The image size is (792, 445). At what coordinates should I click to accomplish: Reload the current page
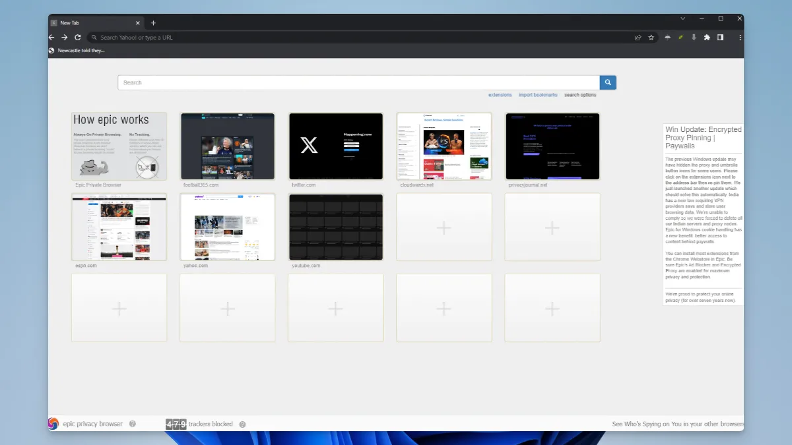[77, 38]
